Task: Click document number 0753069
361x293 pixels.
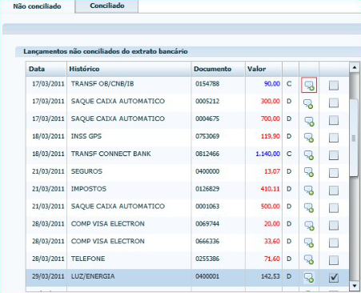Action: tap(207, 136)
